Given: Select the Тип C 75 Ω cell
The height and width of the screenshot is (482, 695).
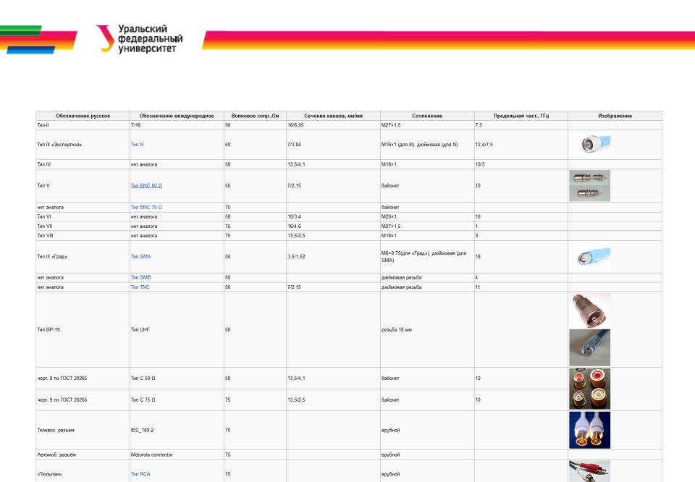Looking at the screenshot, I should [177, 400].
